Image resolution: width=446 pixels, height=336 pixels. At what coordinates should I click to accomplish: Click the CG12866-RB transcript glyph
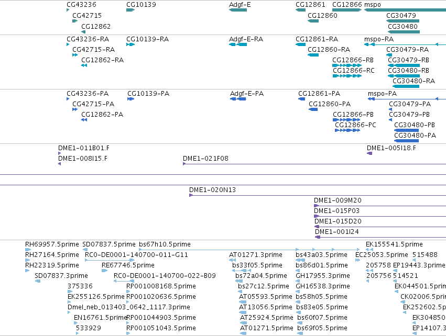coord(346,65)
